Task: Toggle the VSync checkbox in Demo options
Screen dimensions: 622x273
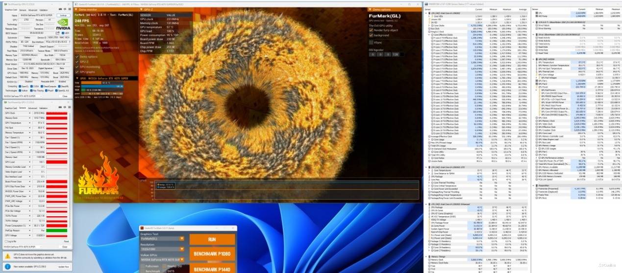Action: [x=371, y=43]
